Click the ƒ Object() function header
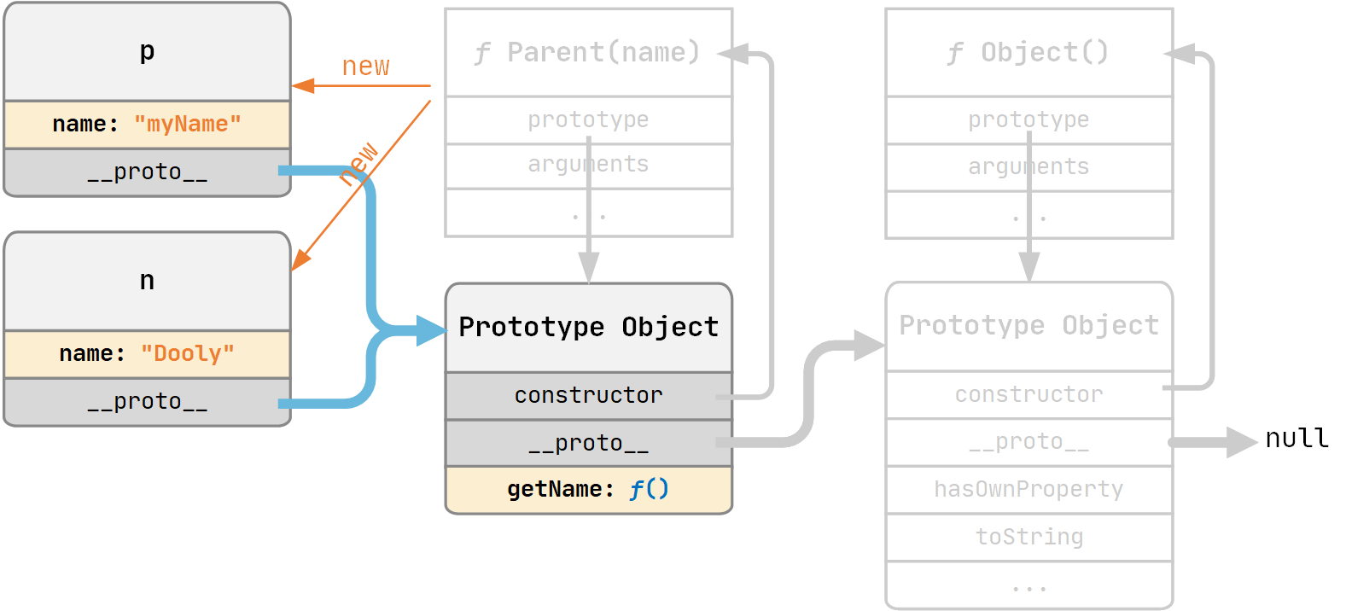Viewport: 1346px width, 611px height. pos(1028,53)
